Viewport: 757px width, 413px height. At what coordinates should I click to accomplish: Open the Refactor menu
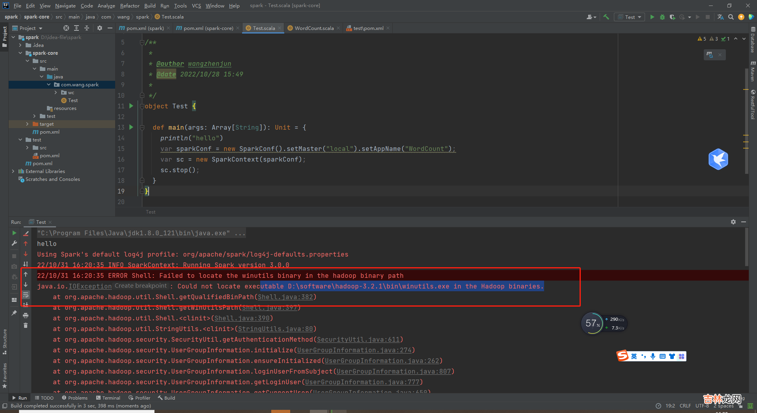(x=130, y=6)
